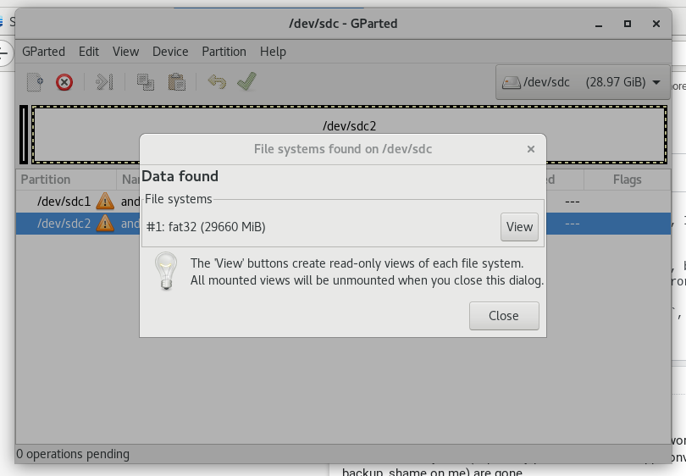Screen dimensions: 686x476
Task: Open the Help menu
Action: tap(273, 52)
